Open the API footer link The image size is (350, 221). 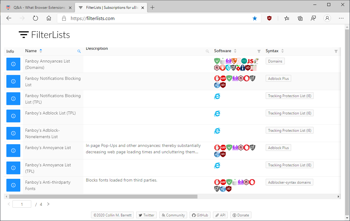click(220, 215)
